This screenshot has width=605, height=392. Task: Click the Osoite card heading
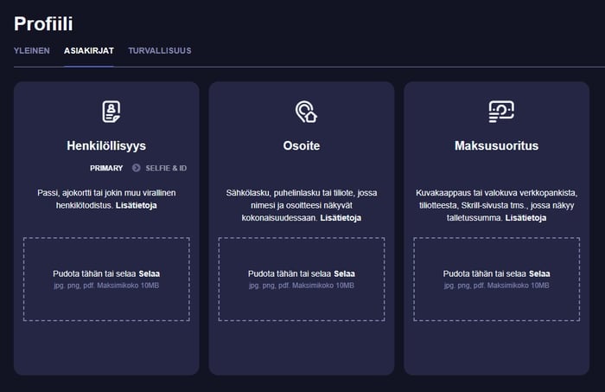click(x=302, y=145)
